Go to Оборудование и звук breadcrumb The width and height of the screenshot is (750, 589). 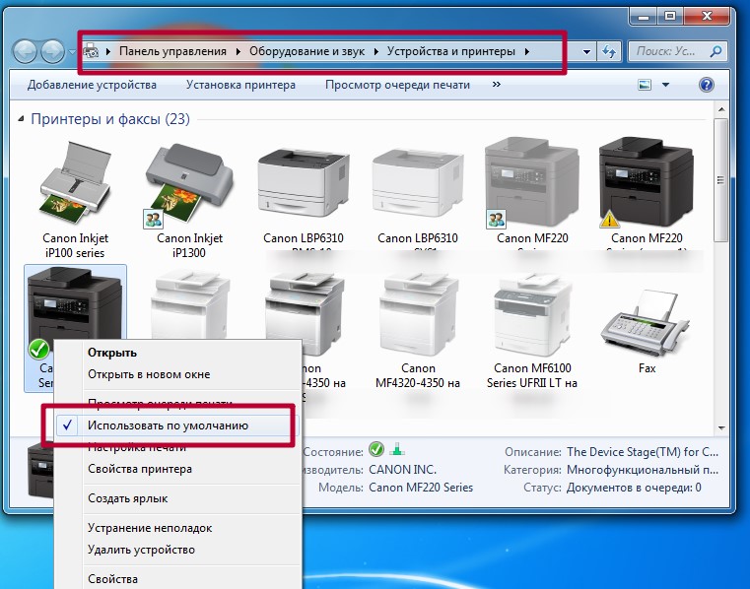pos(307,51)
